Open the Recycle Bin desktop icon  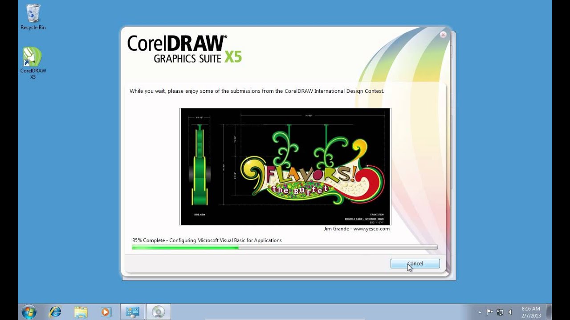[x=33, y=17]
